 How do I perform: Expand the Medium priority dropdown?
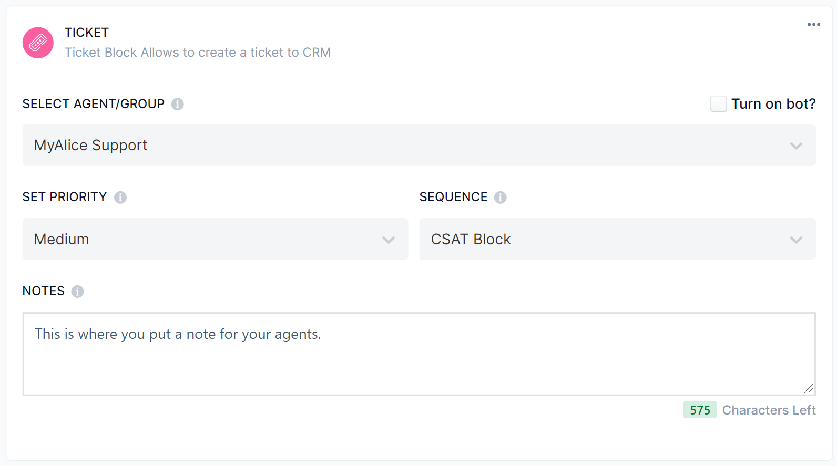(210, 239)
